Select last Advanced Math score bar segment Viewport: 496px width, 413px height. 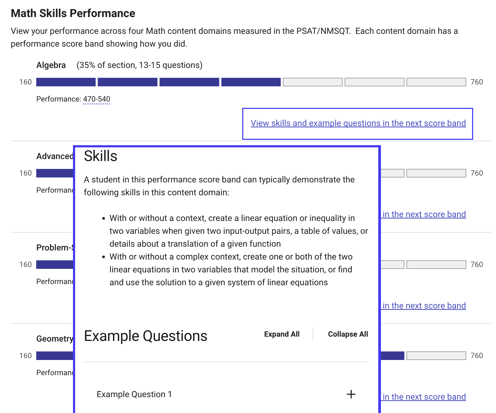pos(436,173)
